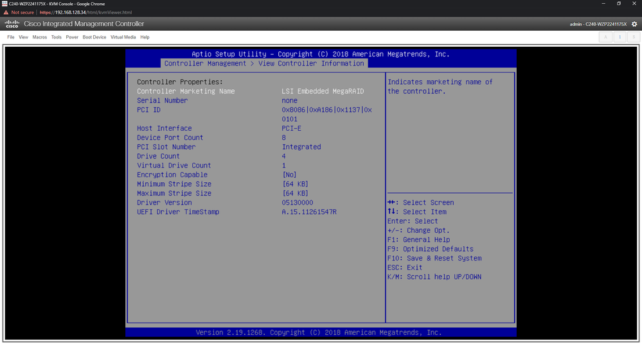Click the F9: Optimized Defaults hint
This screenshot has height=347, width=642.
pyautogui.click(x=431, y=249)
